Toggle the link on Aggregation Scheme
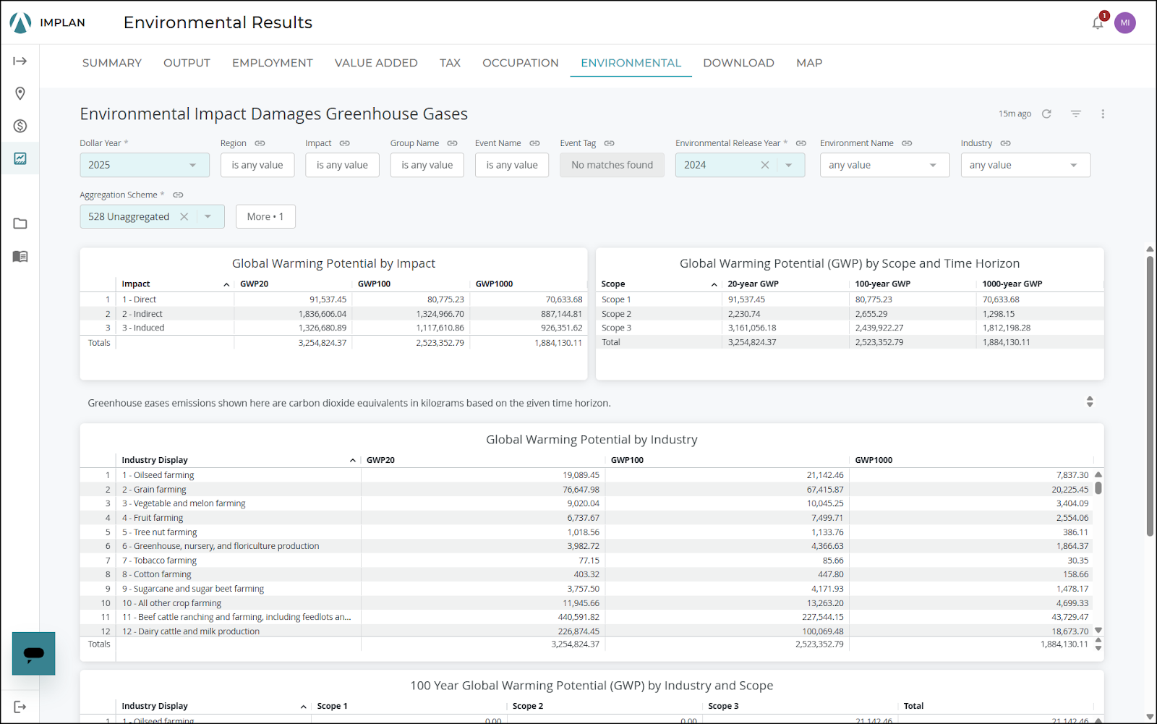 178,195
